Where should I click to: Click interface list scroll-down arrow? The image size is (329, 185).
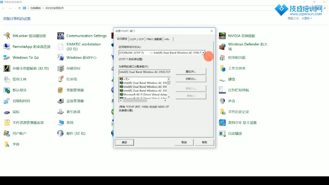tap(169, 97)
